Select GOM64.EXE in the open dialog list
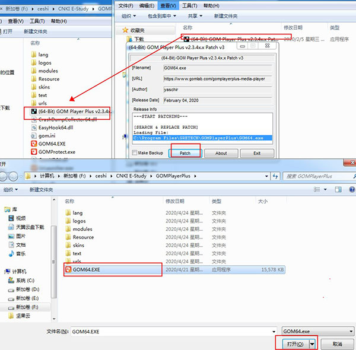The image size is (356, 350). pos(174,270)
